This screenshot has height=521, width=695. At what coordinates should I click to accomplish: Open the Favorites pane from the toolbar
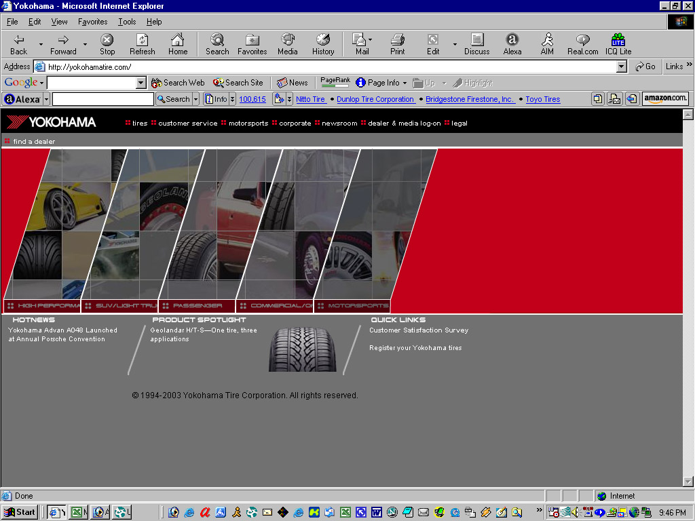click(252, 44)
